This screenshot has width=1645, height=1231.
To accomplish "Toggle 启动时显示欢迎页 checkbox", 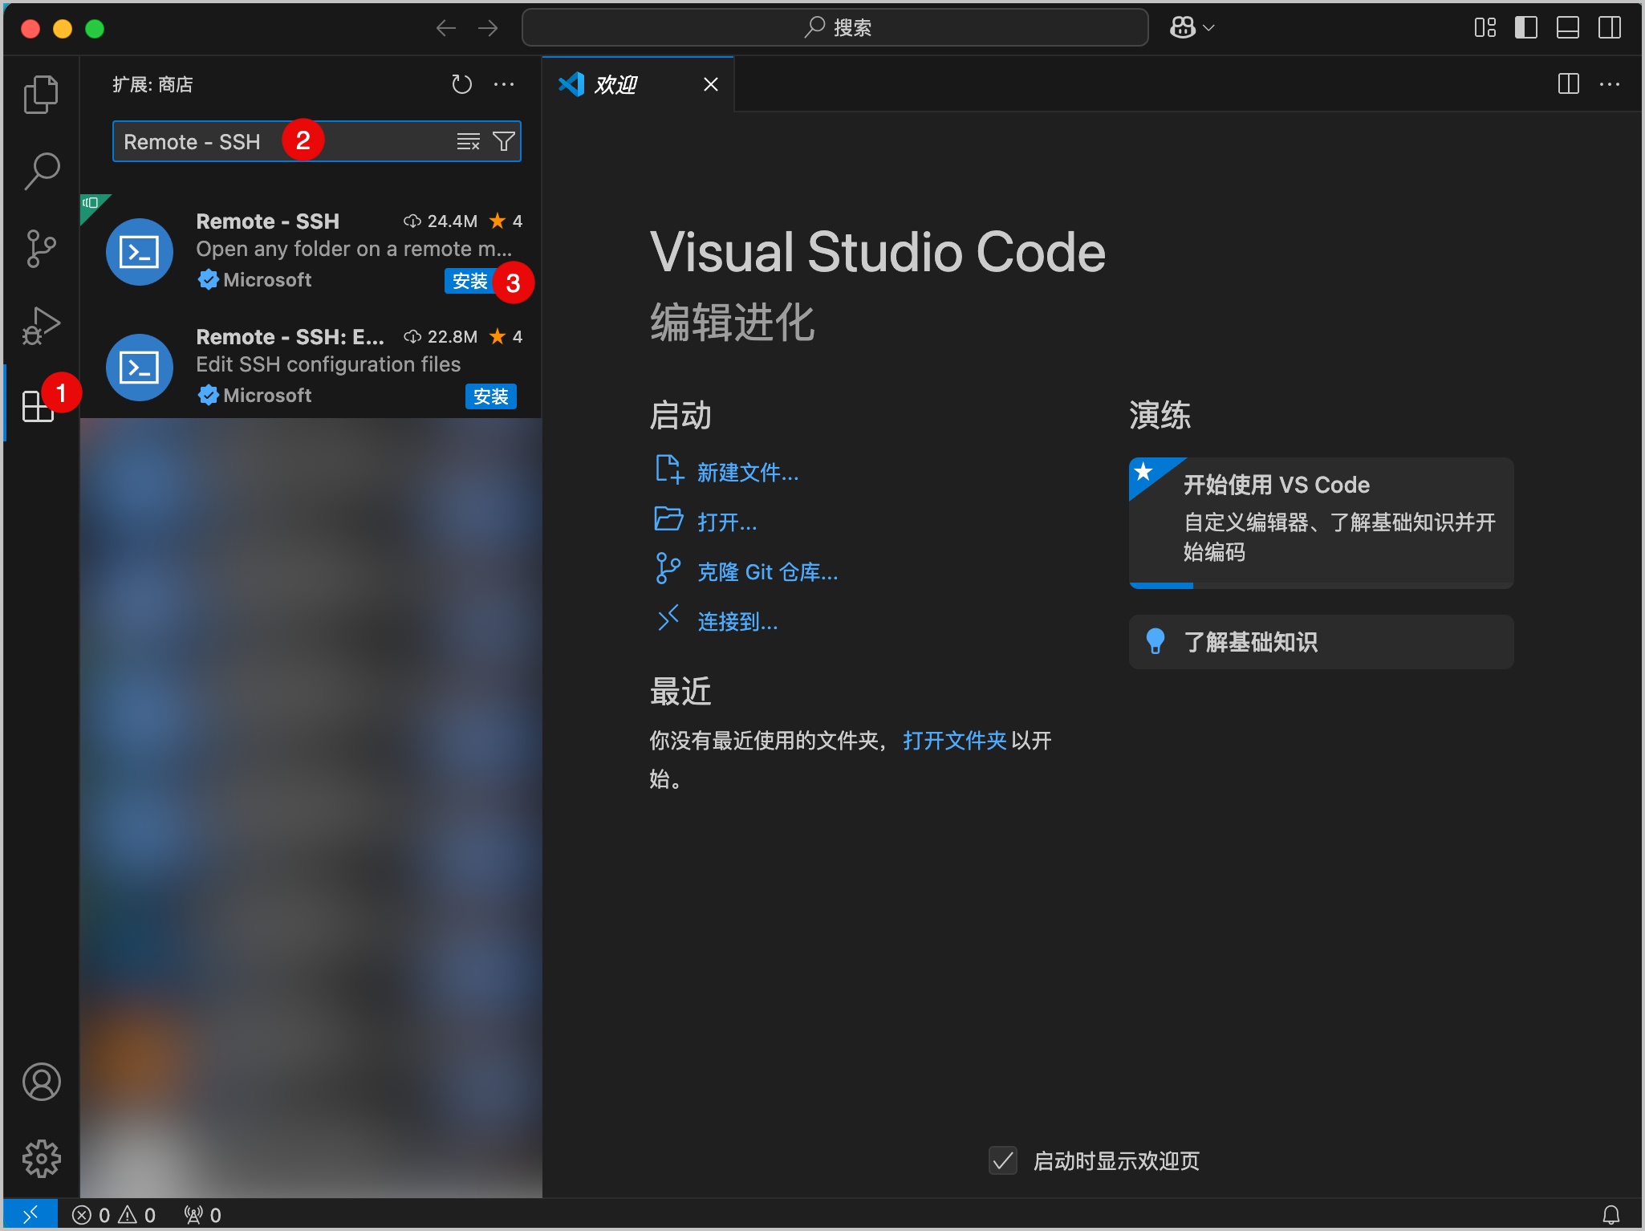I will (1003, 1160).
